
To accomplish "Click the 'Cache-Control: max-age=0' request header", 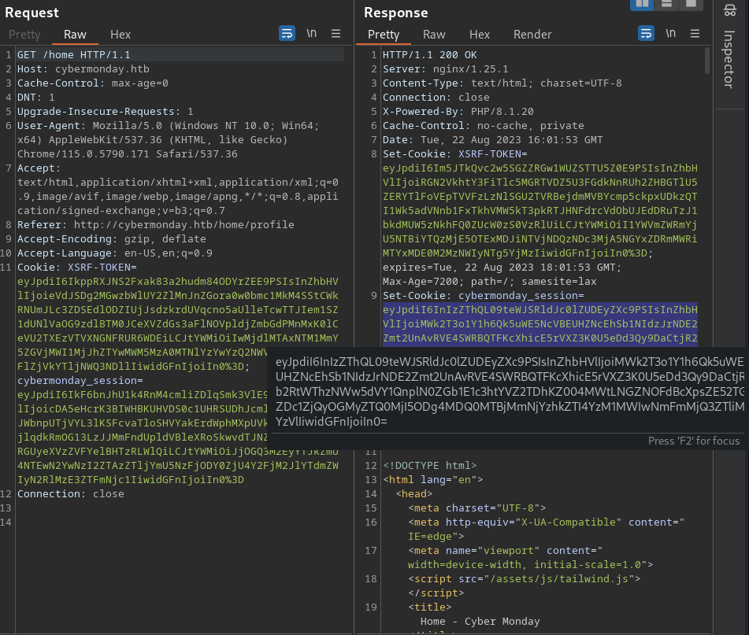I will (x=93, y=83).
